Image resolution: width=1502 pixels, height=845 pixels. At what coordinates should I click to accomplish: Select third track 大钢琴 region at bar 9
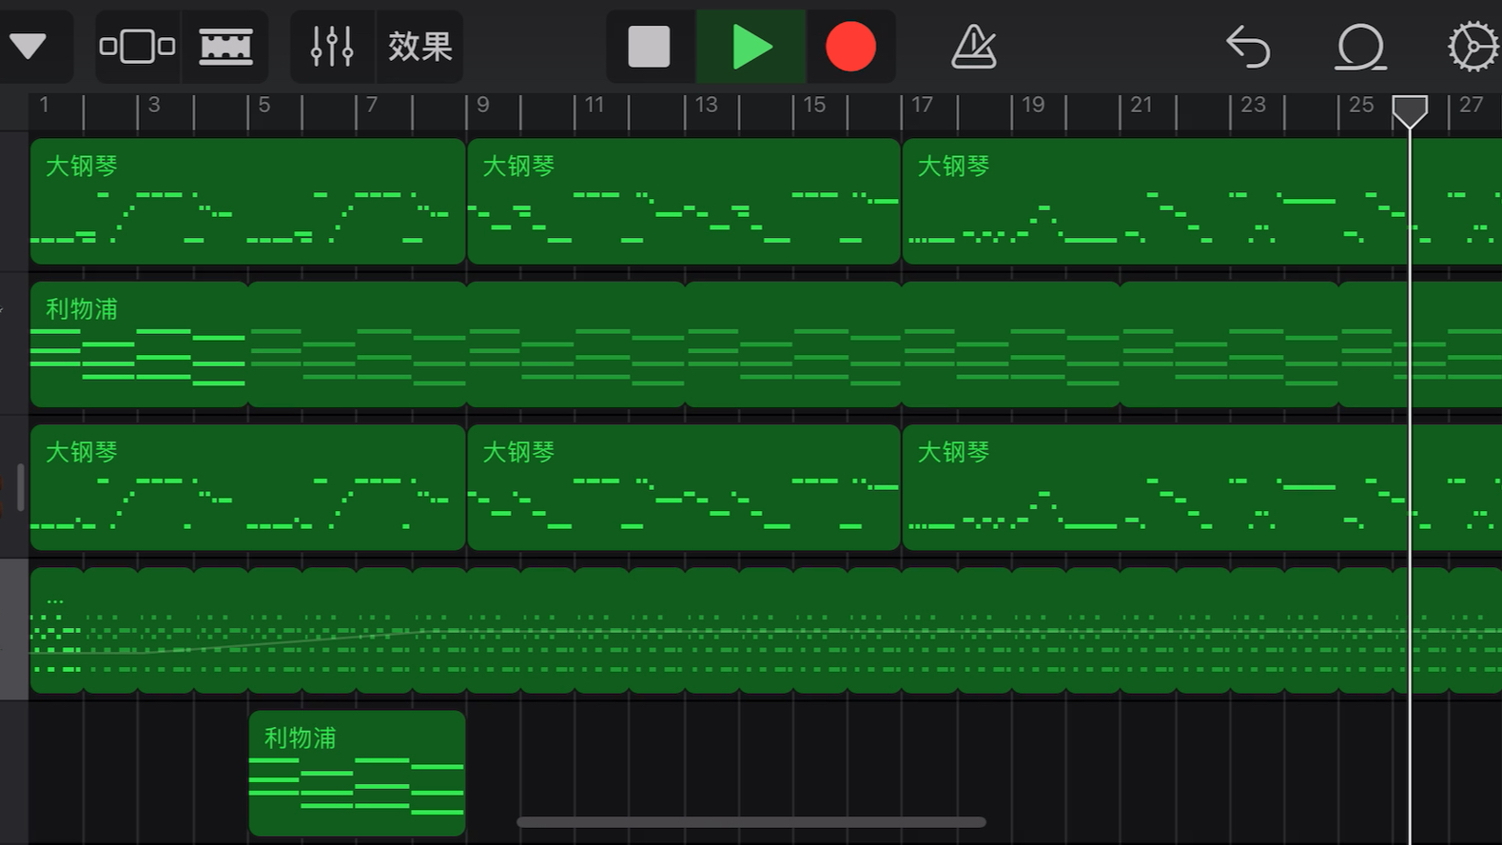(684, 487)
